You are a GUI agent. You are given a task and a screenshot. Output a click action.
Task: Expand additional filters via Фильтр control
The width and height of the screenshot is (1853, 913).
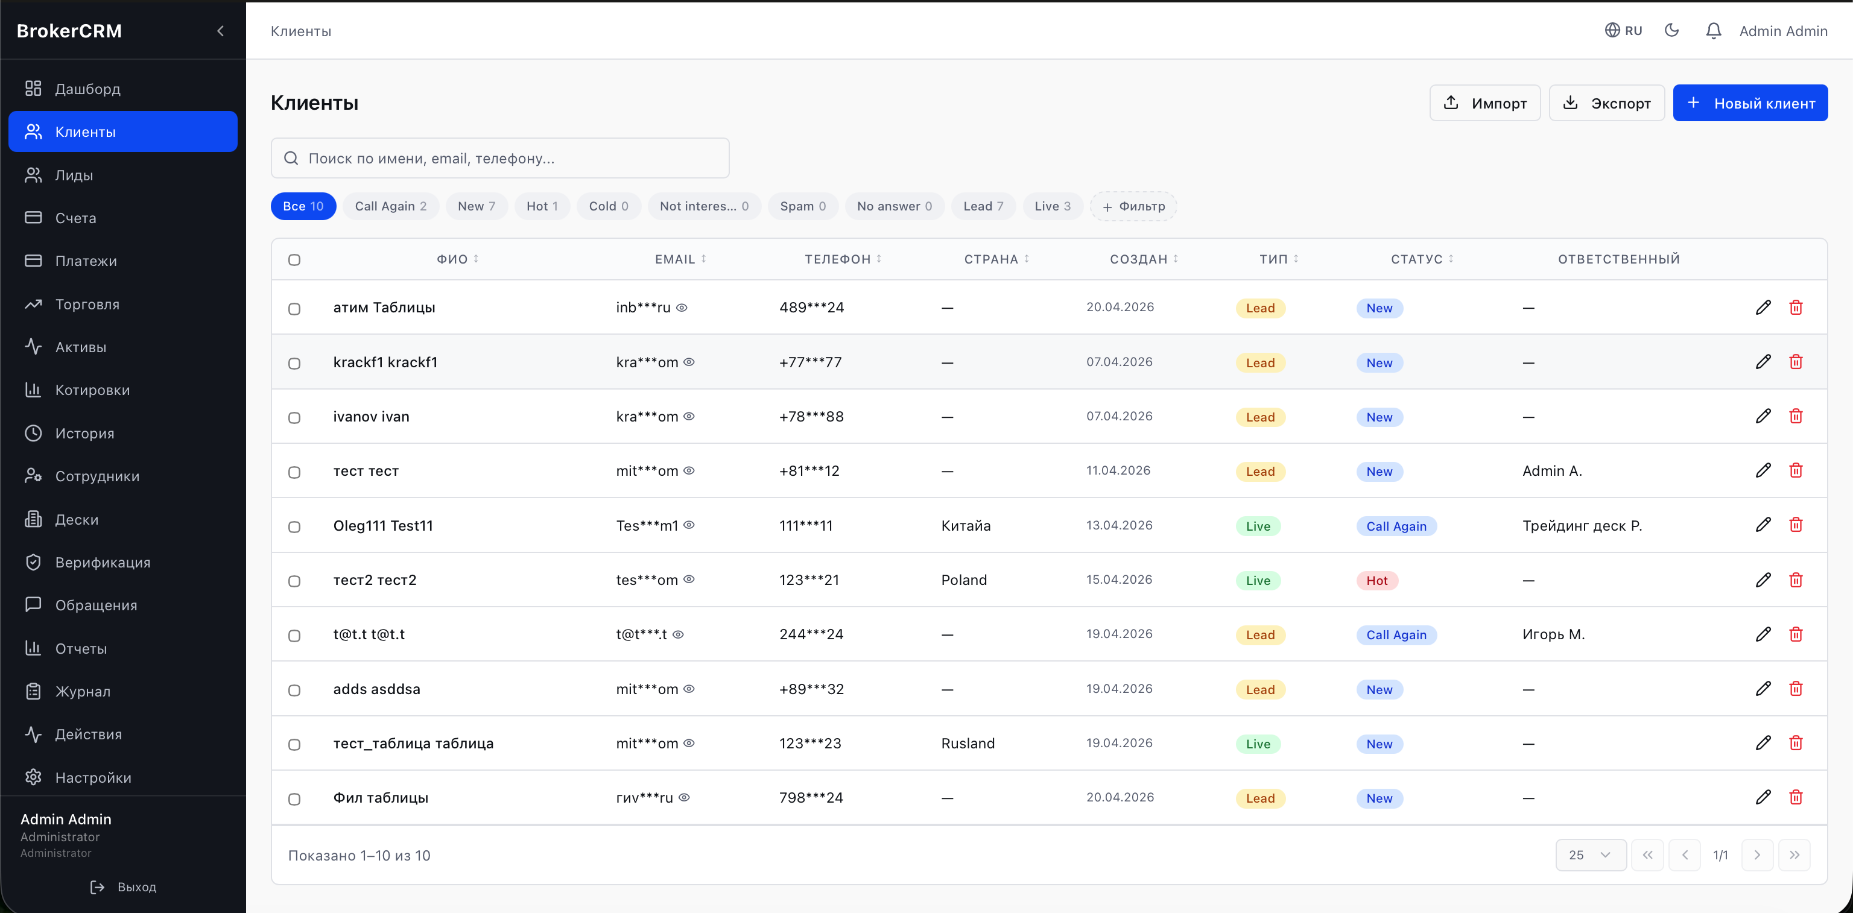point(1133,206)
